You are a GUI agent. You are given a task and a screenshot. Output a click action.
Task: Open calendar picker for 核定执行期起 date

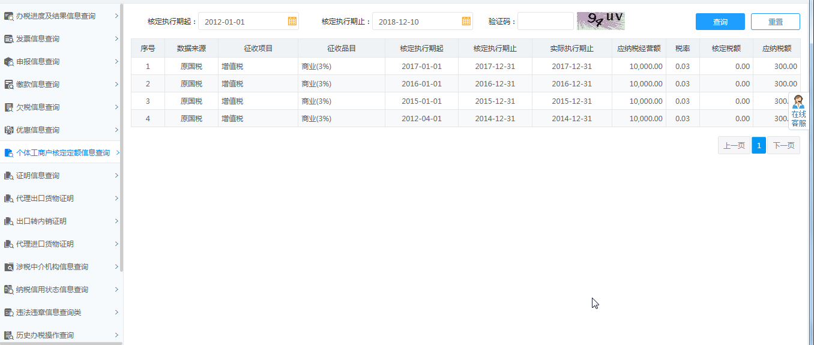pos(292,22)
